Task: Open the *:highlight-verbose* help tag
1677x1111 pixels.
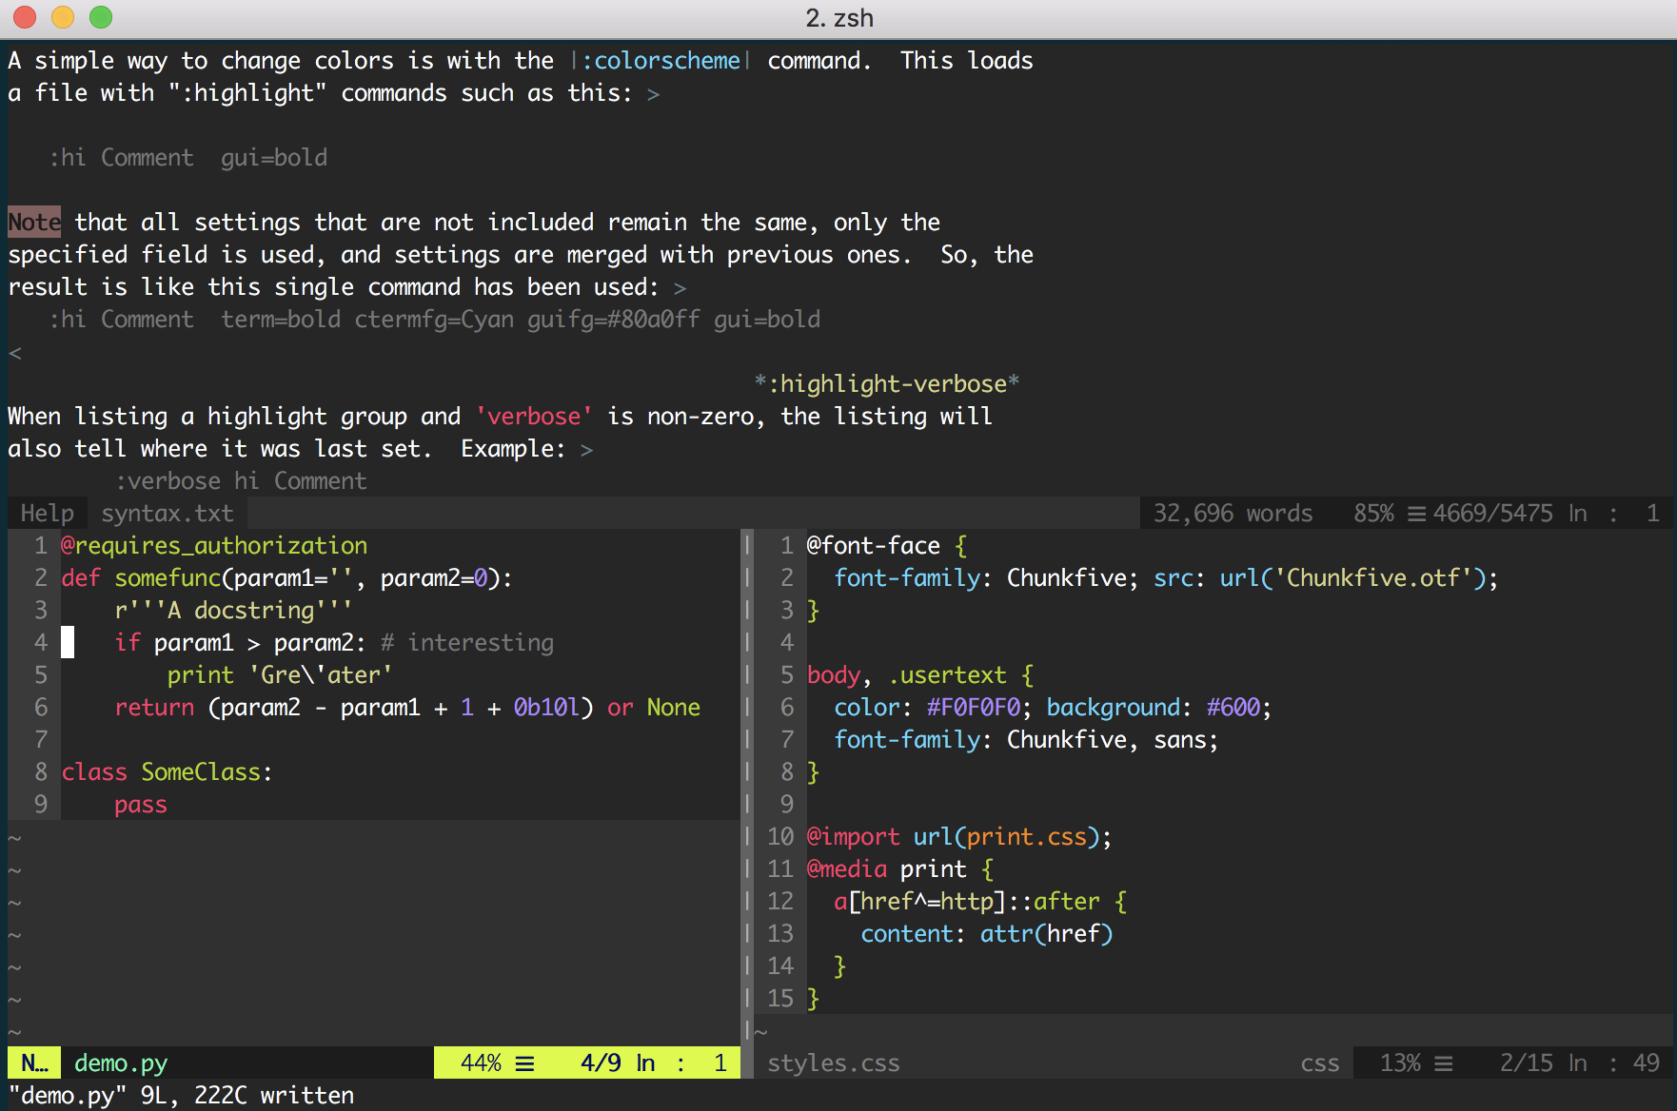Action: (x=885, y=383)
